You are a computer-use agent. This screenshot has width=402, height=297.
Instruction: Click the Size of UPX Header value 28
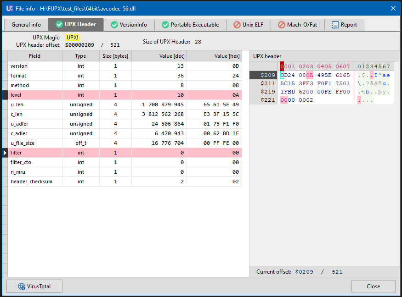click(x=198, y=42)
